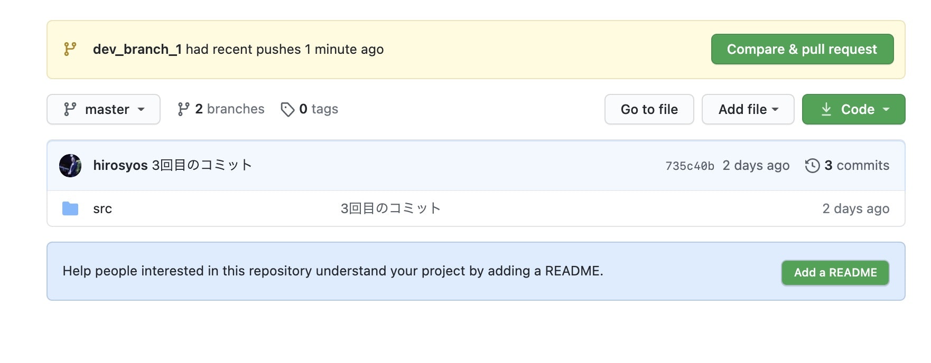The height and width of the screenshot is (363, 931).
Task: Open the 0 tags link
Action: [318, 109]
